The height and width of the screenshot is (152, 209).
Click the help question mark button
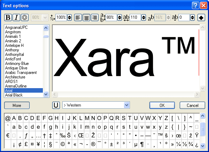tap(195, 6)
